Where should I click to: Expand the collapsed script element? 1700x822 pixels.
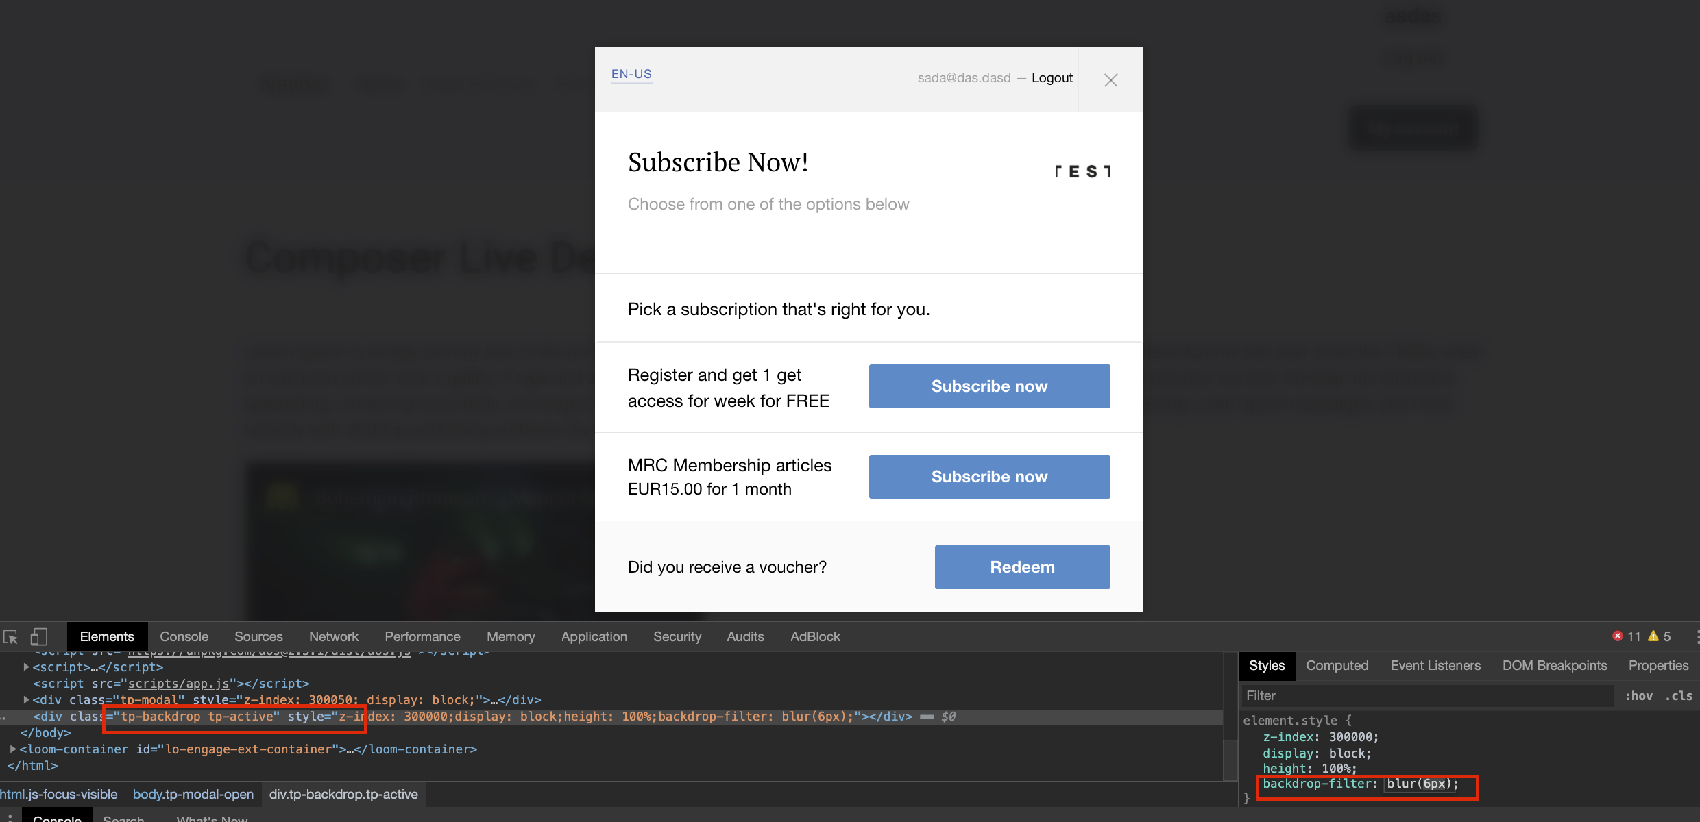(x=26, y=667)
